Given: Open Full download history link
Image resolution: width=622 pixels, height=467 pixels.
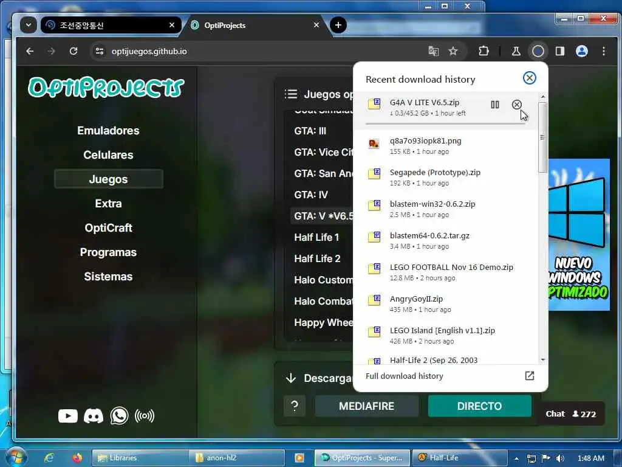Looking at the screenshot, I should [x=404, y=376].
